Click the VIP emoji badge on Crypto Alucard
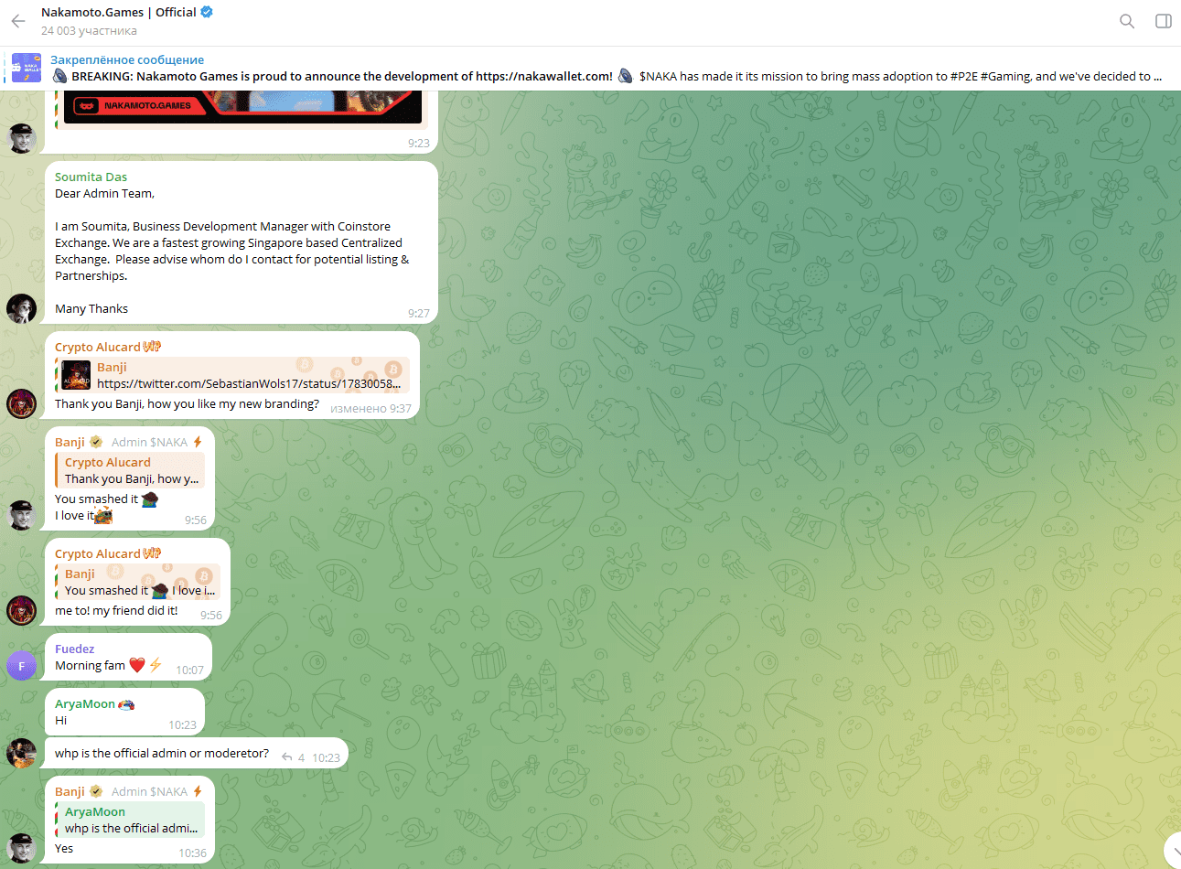 coord(152,347)
